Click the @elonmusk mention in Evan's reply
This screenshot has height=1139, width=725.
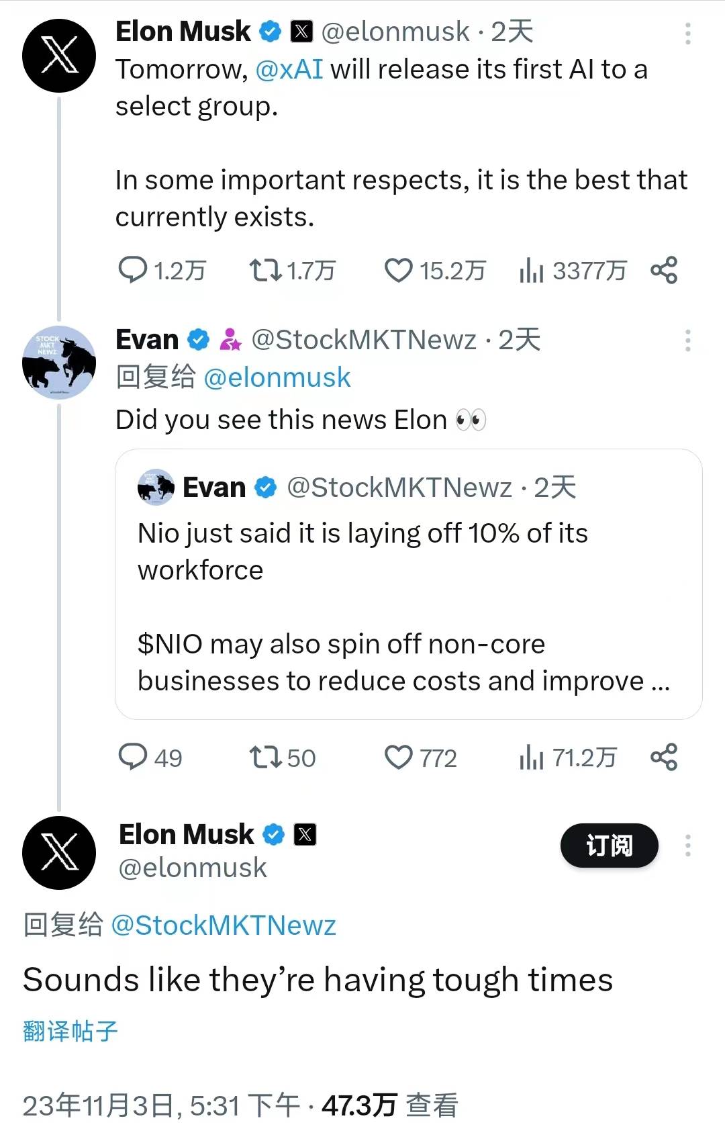point(277,378)
